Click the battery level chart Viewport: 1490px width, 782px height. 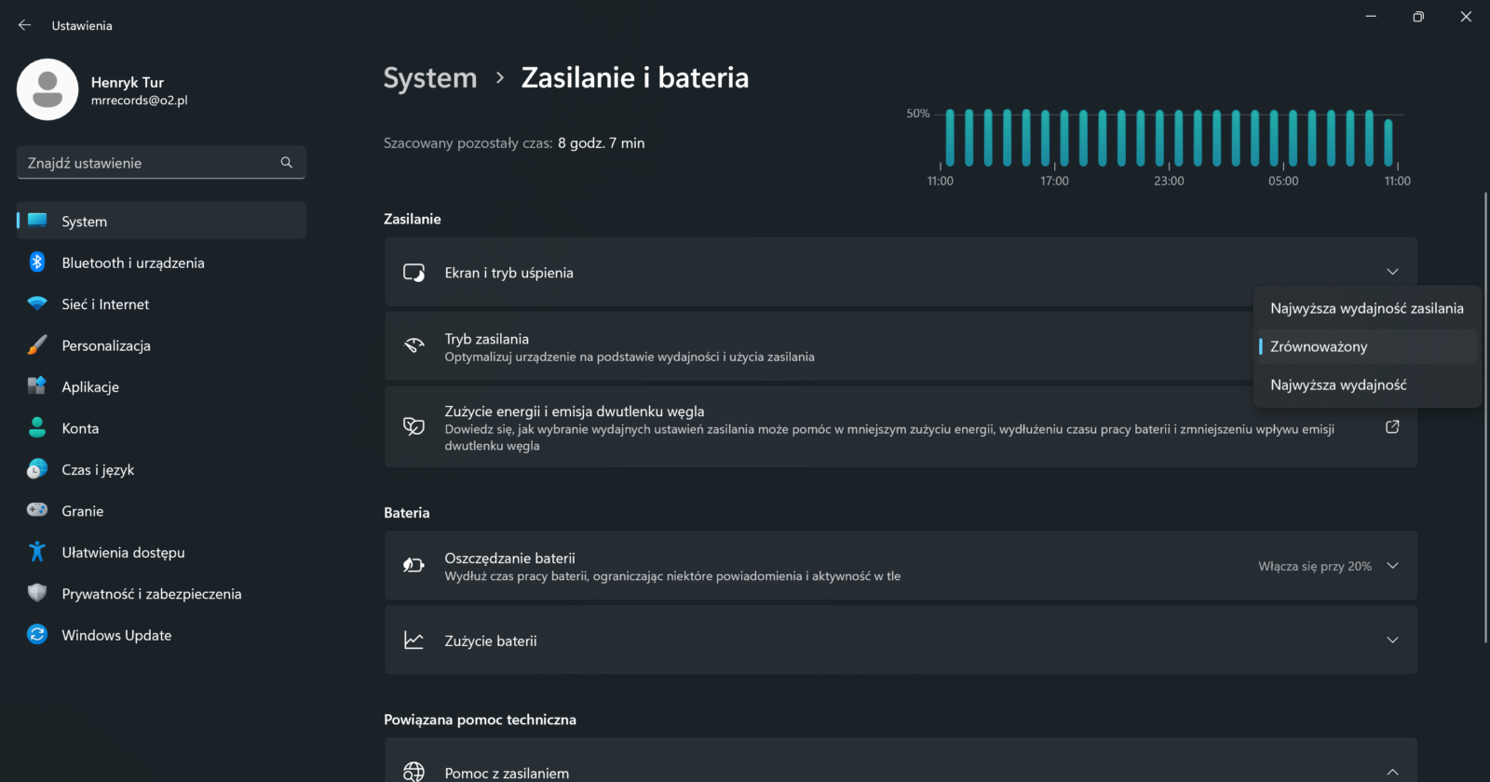pos(1169,145)
